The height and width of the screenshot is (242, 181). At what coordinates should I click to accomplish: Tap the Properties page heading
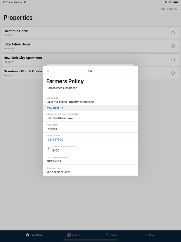pos(18,18)
